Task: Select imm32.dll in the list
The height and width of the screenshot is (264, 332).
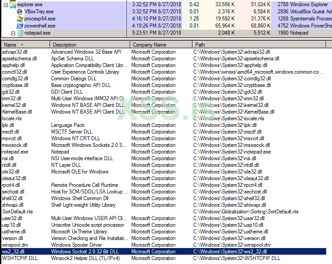Action: click(x=164, y=99)
